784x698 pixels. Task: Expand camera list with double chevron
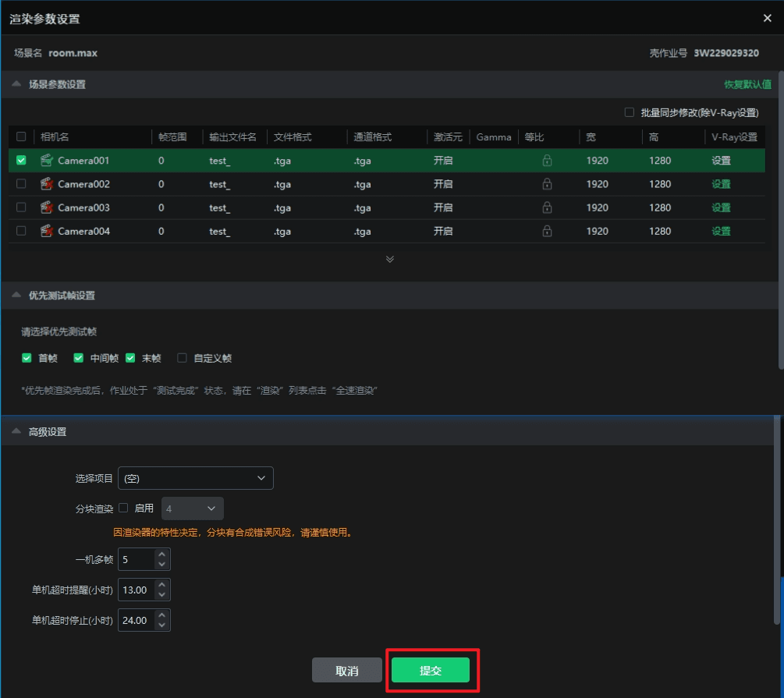click(390, 259)
